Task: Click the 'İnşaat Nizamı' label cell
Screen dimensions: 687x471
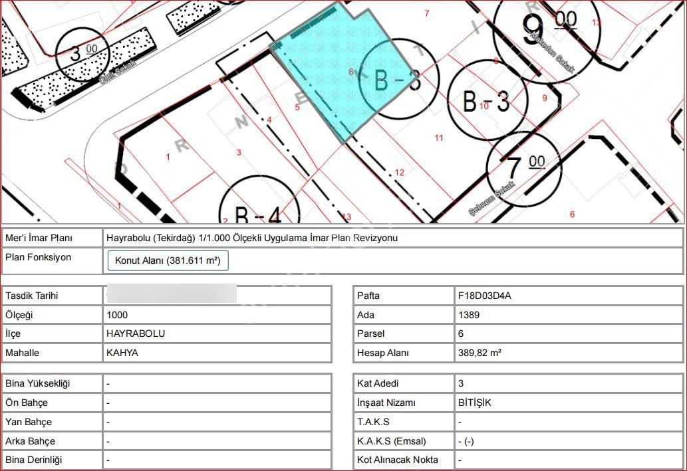Action: point(404,403)
